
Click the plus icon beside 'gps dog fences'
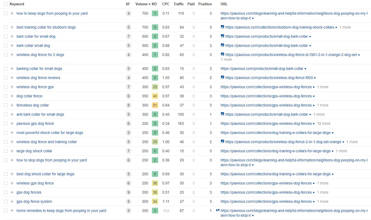(x=12, y=192)
